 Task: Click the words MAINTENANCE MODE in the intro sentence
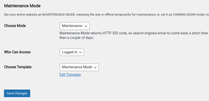point(58,15)
